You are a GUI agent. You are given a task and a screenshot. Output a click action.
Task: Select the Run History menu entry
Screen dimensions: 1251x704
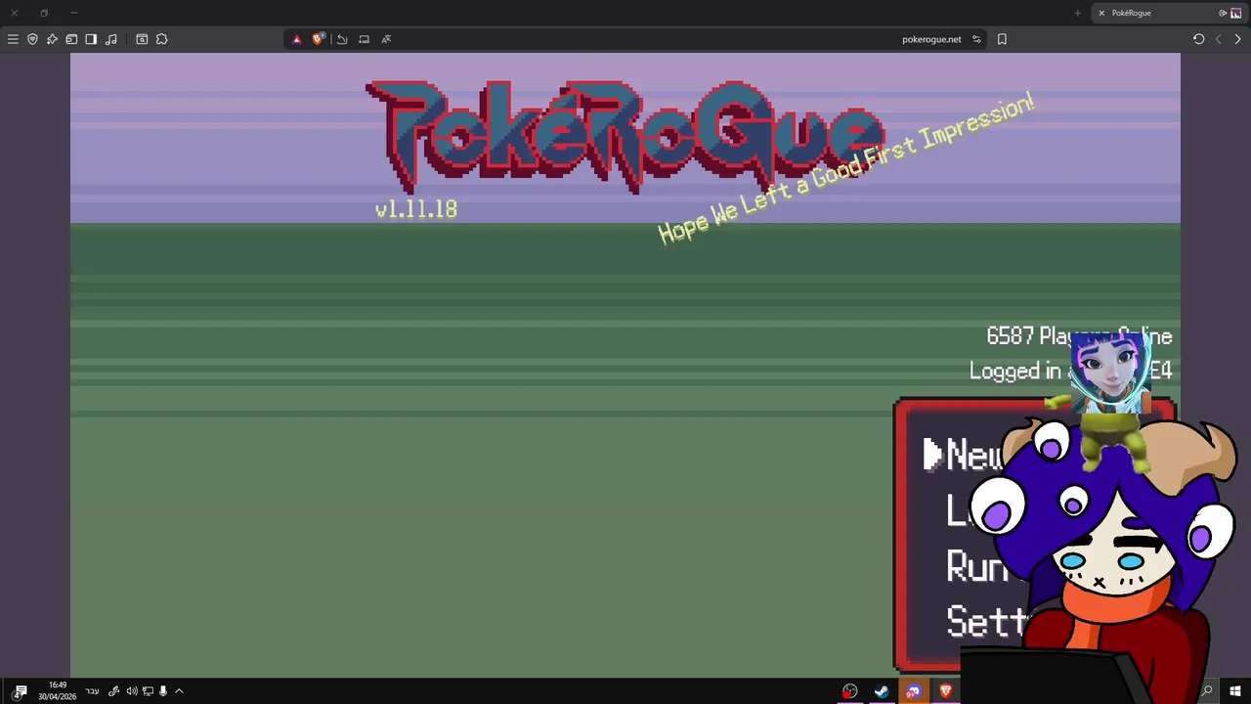[977, 566]
